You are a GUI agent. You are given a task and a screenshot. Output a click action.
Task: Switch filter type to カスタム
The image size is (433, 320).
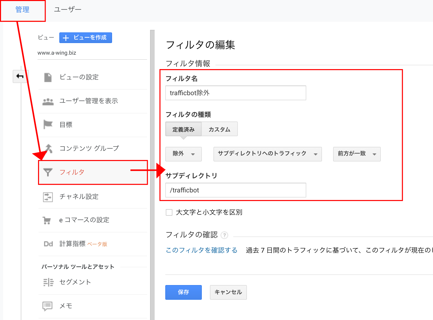(x=220, y=129)
